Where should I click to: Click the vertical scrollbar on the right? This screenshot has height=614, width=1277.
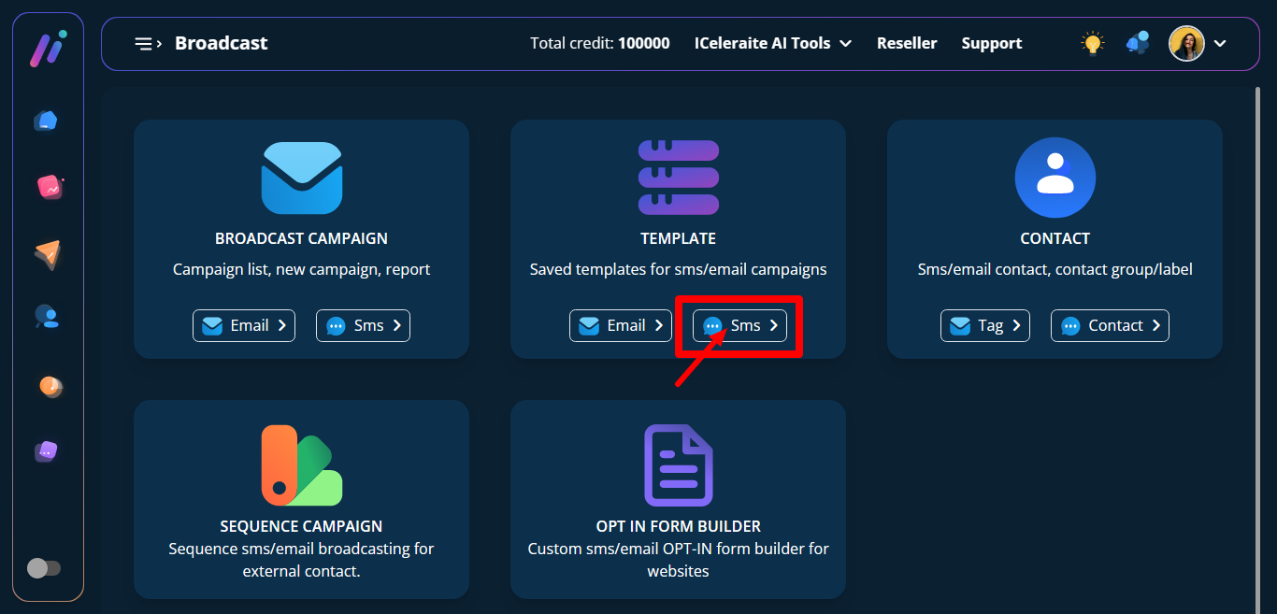(1257, 346)
